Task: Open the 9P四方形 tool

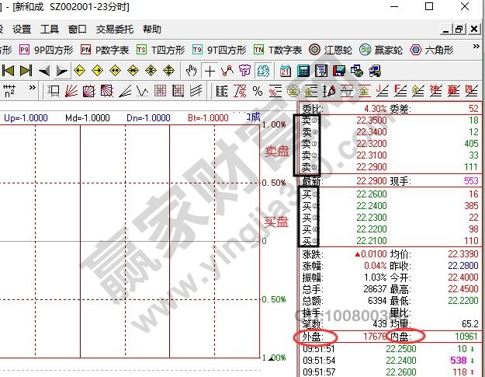Action: coord(47,49)
